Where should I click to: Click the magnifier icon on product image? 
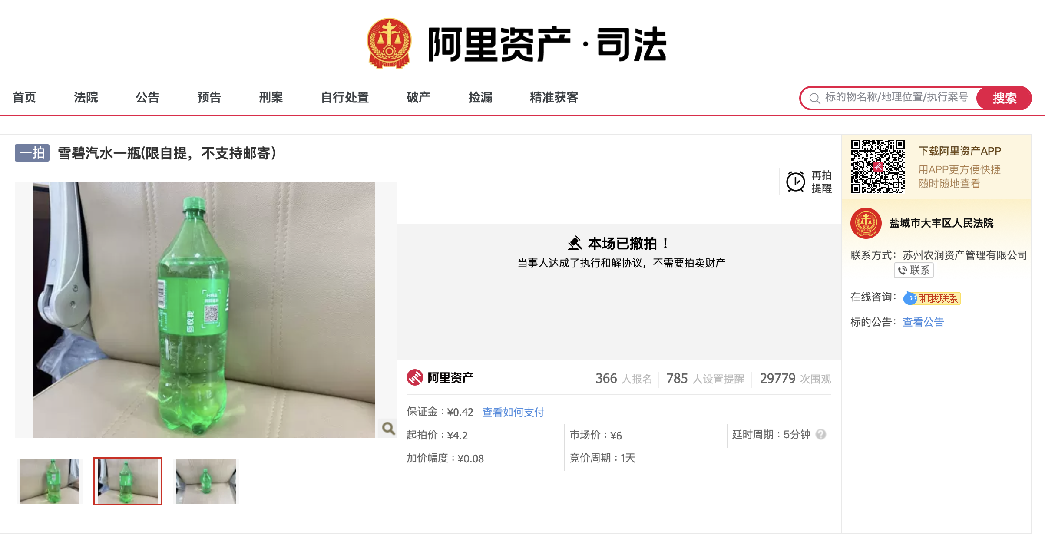point(388,429)
